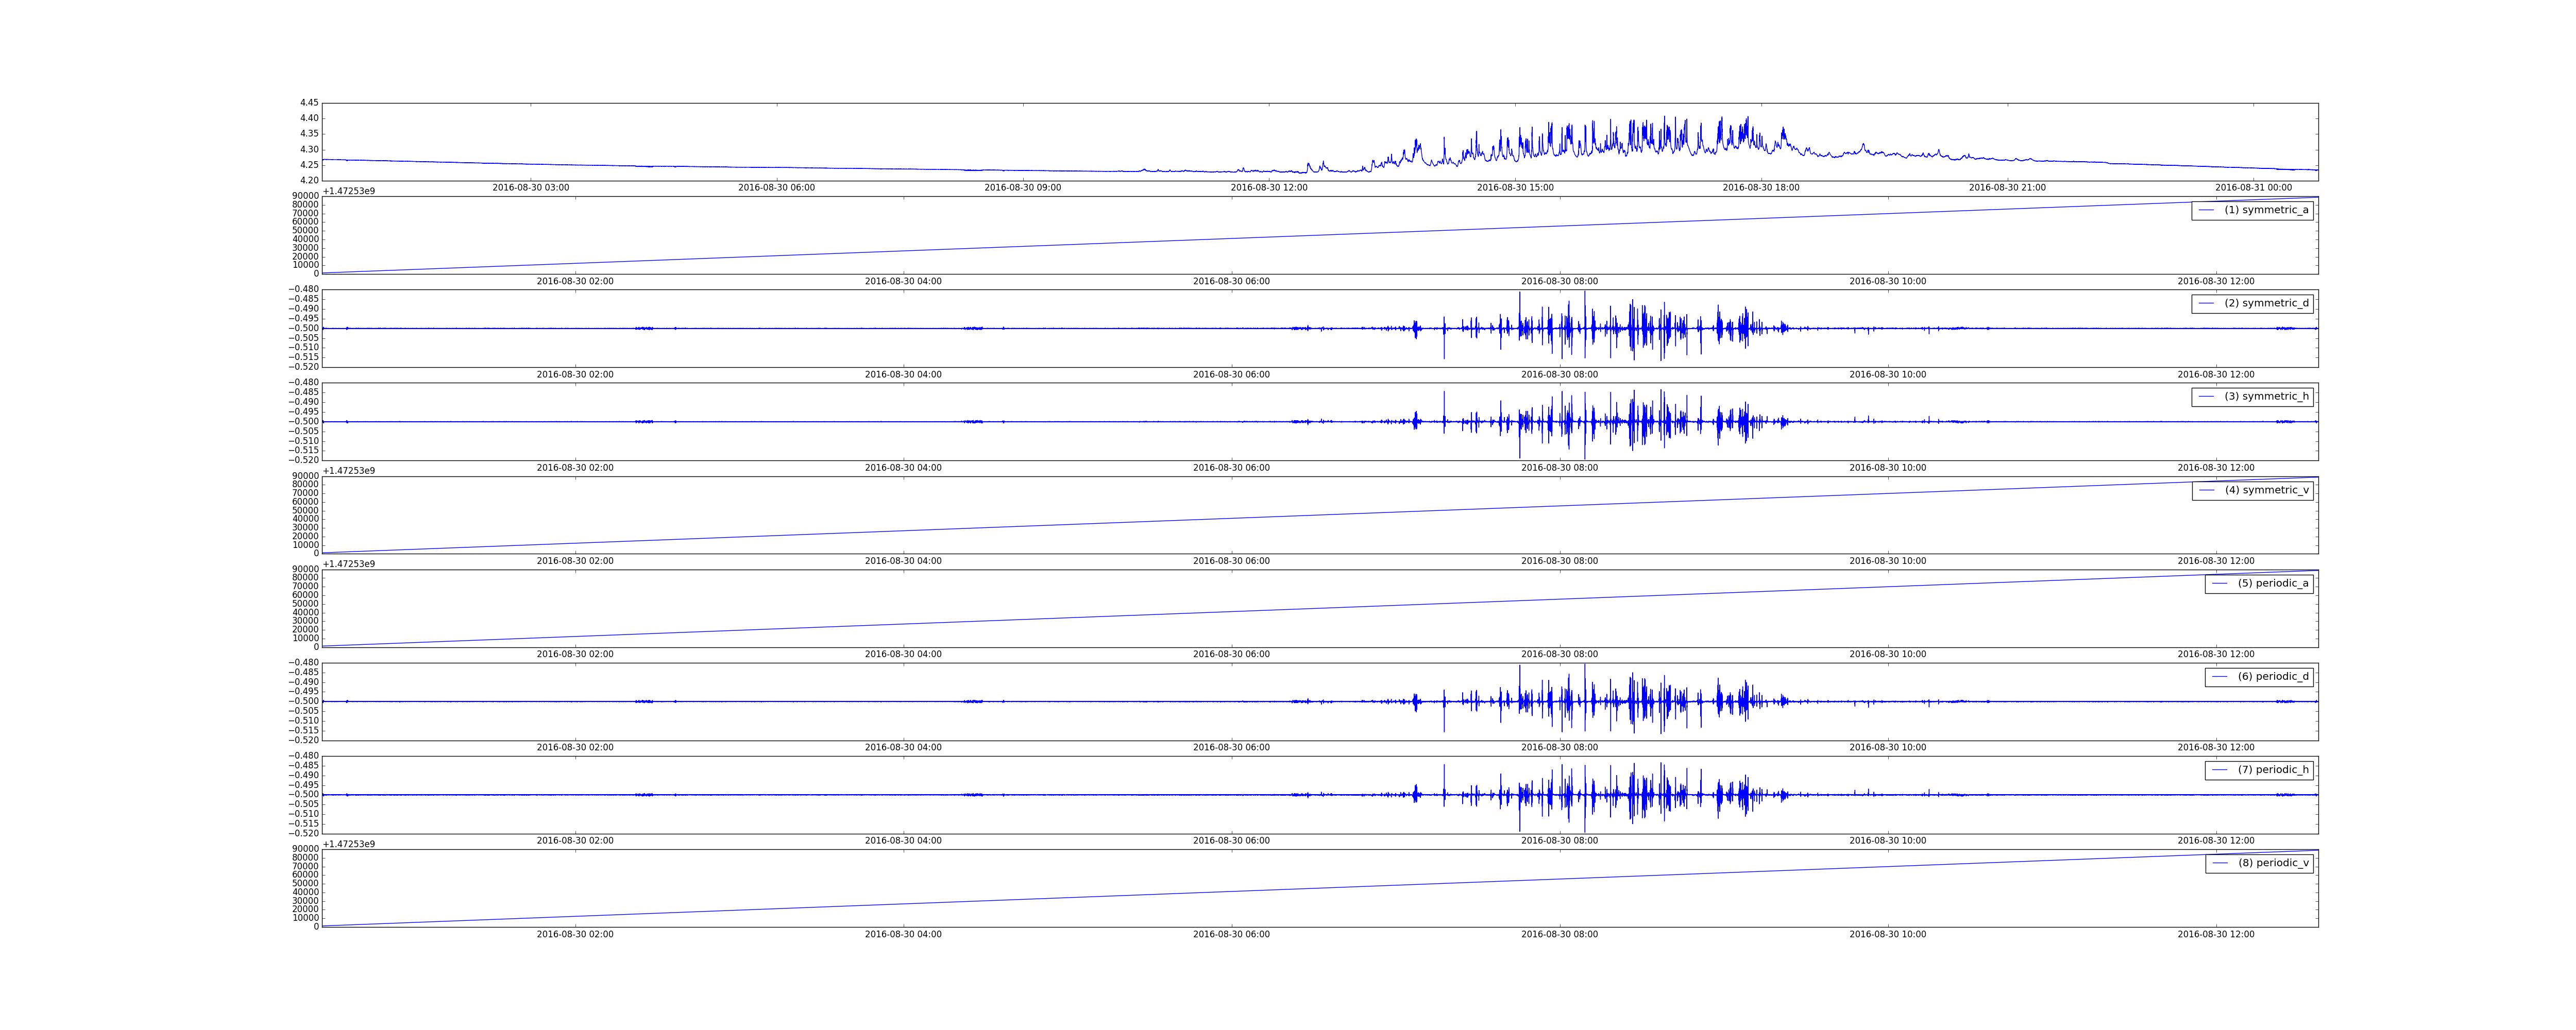The width and height of the screenshot is (2576, 1030).
Task: Click the (5) periodic_a legend label
Action: click(x=2273, y=583)
